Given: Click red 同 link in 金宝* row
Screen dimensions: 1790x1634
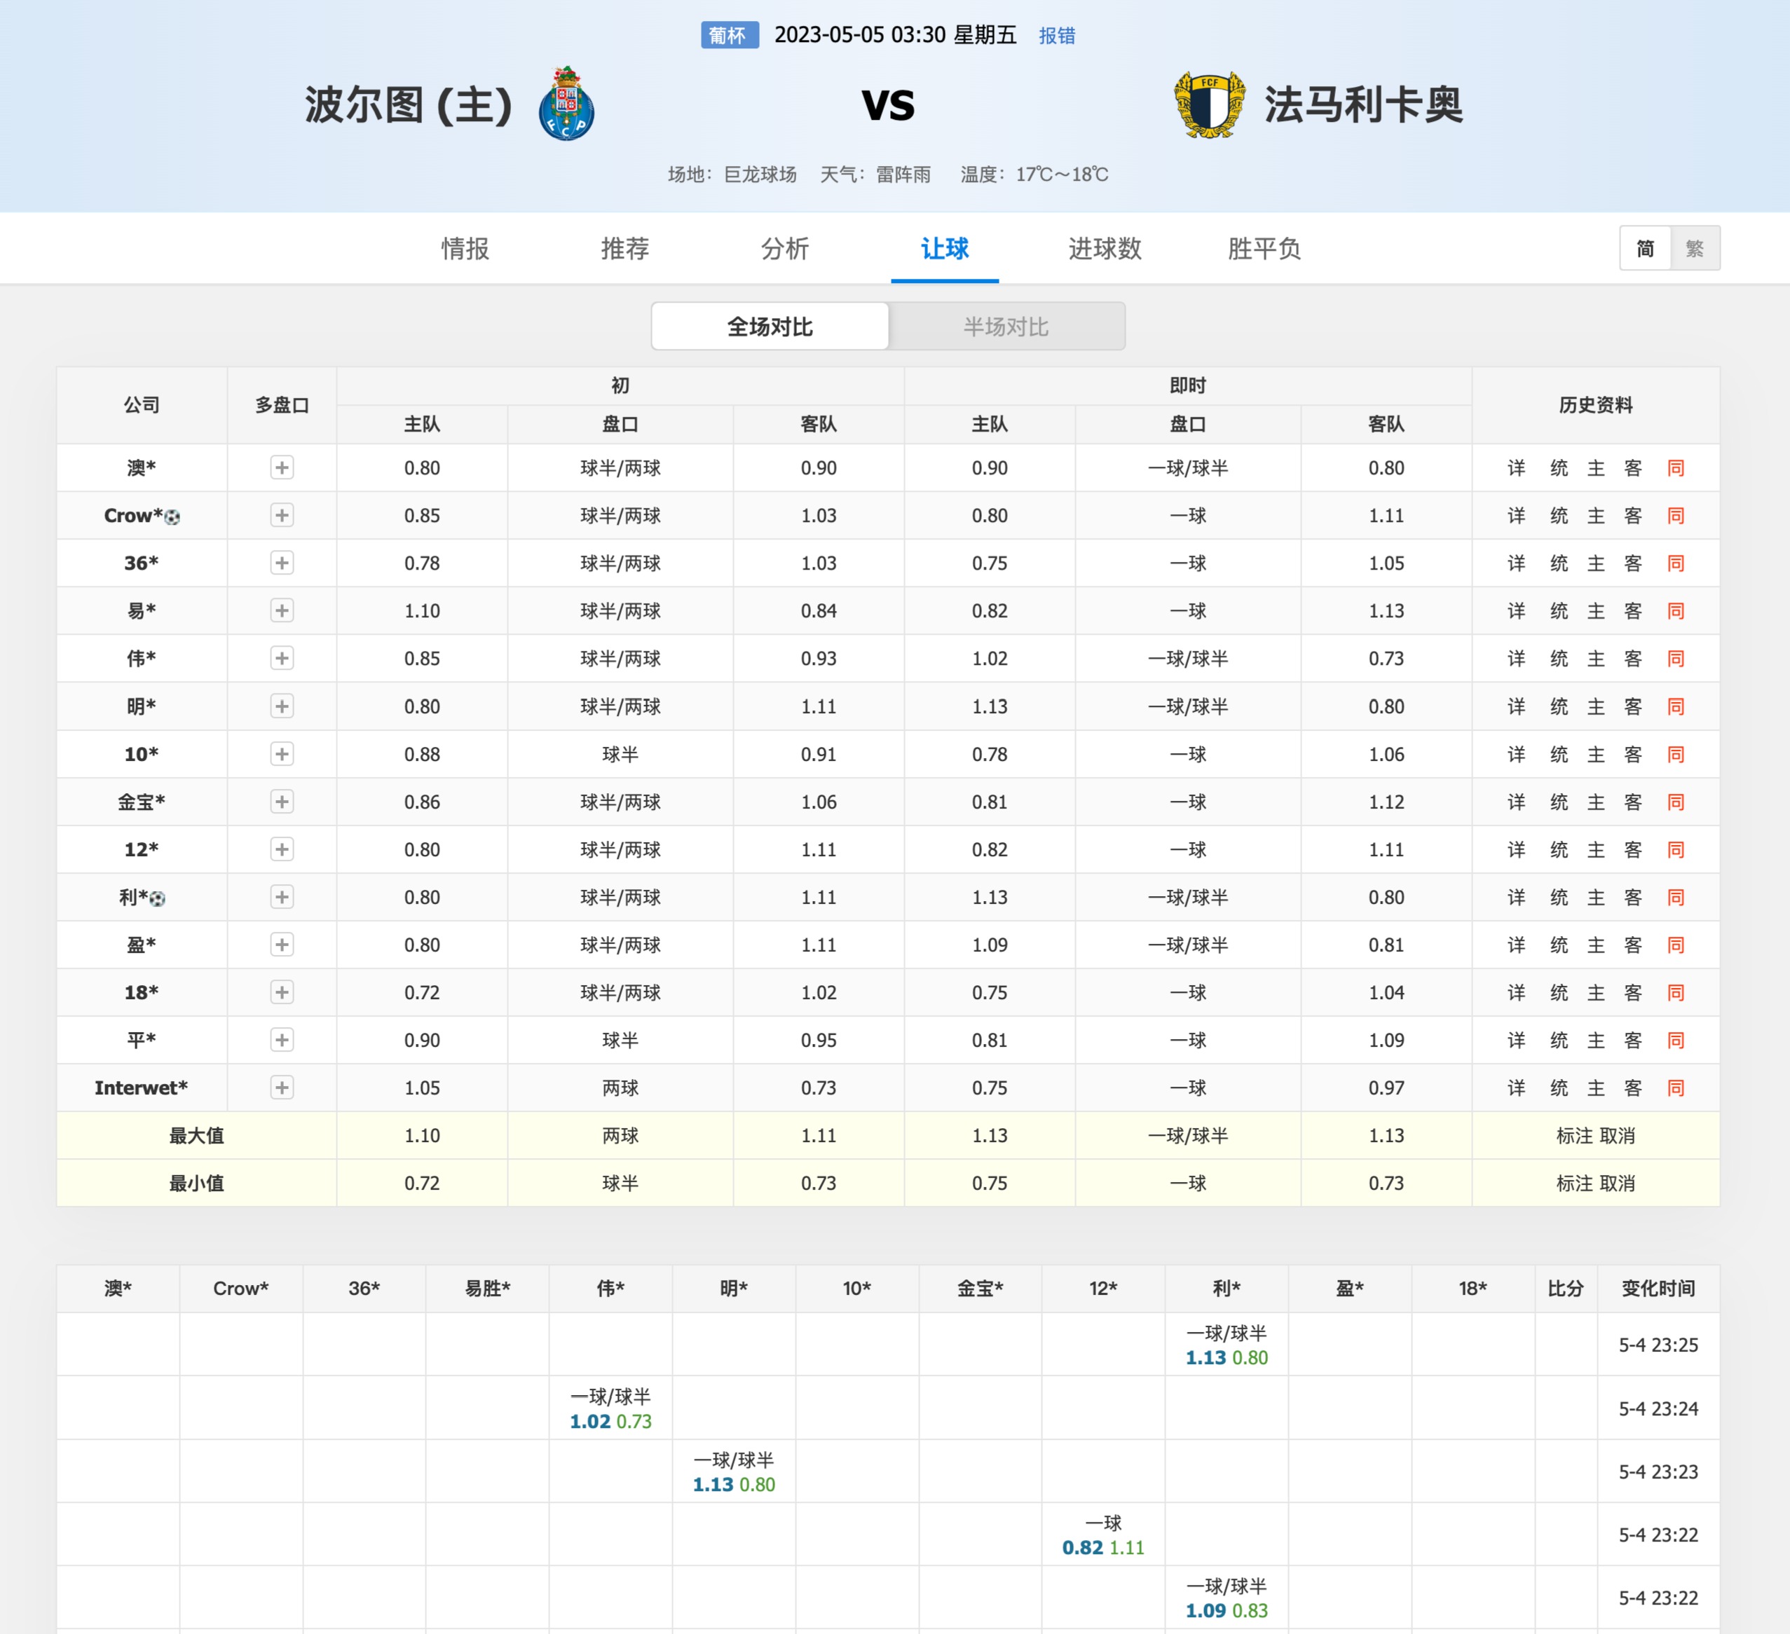Looking at the screenshot, I should tap(1676, 802).
